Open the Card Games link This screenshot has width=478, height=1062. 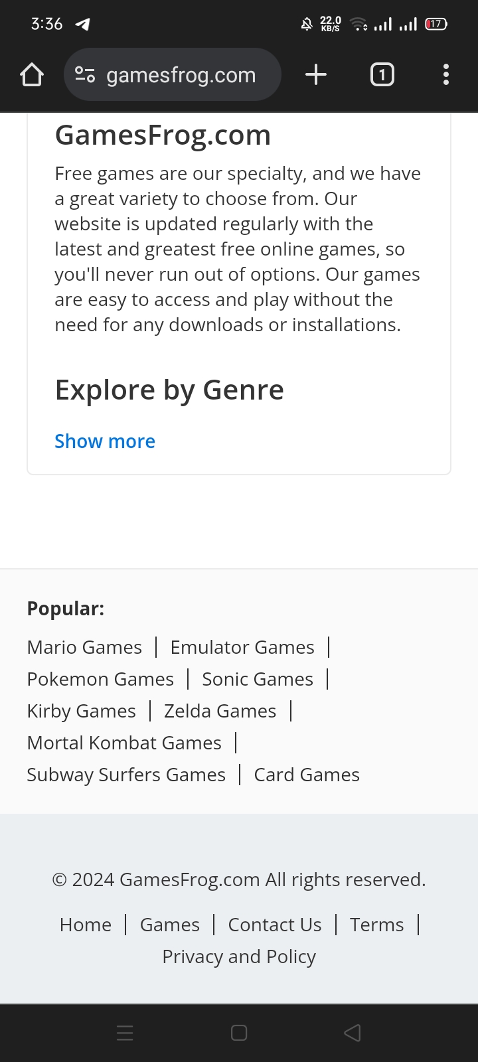click(x=307, y=775)
